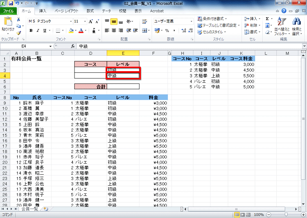
Task: Open the File tab
Action: 8,11
